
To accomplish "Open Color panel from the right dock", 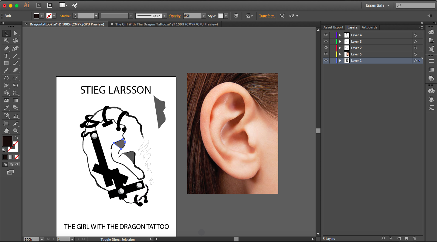I will pos(431,32).
